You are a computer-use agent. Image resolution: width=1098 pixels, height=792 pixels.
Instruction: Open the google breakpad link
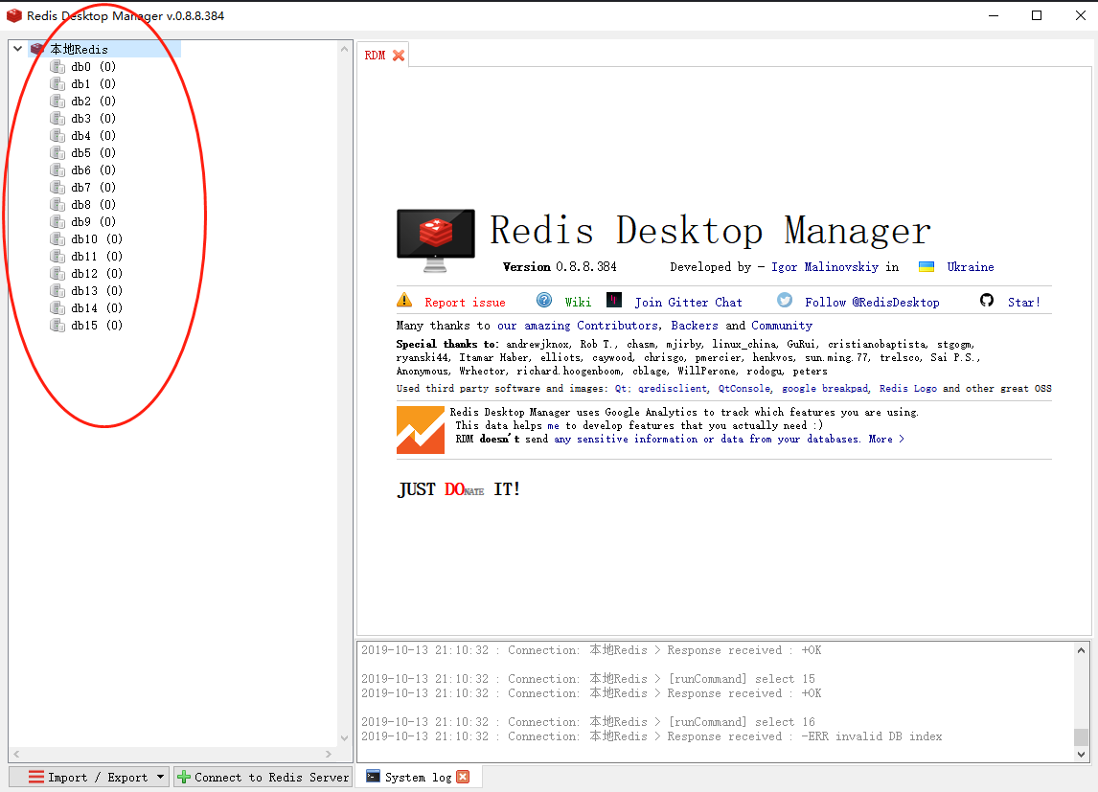(x=825, y=388)
